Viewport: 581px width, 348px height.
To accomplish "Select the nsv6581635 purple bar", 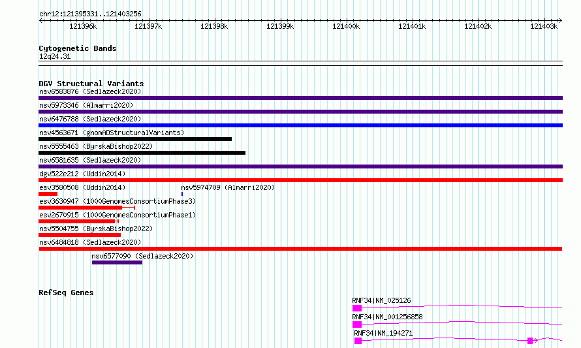I will click(x=300, y=166).
